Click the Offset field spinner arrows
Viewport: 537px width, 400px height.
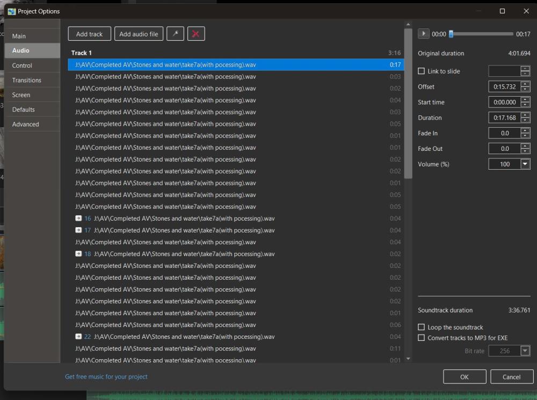[525, 86]
